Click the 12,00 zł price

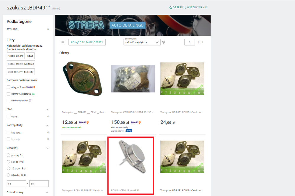(70, 122)
